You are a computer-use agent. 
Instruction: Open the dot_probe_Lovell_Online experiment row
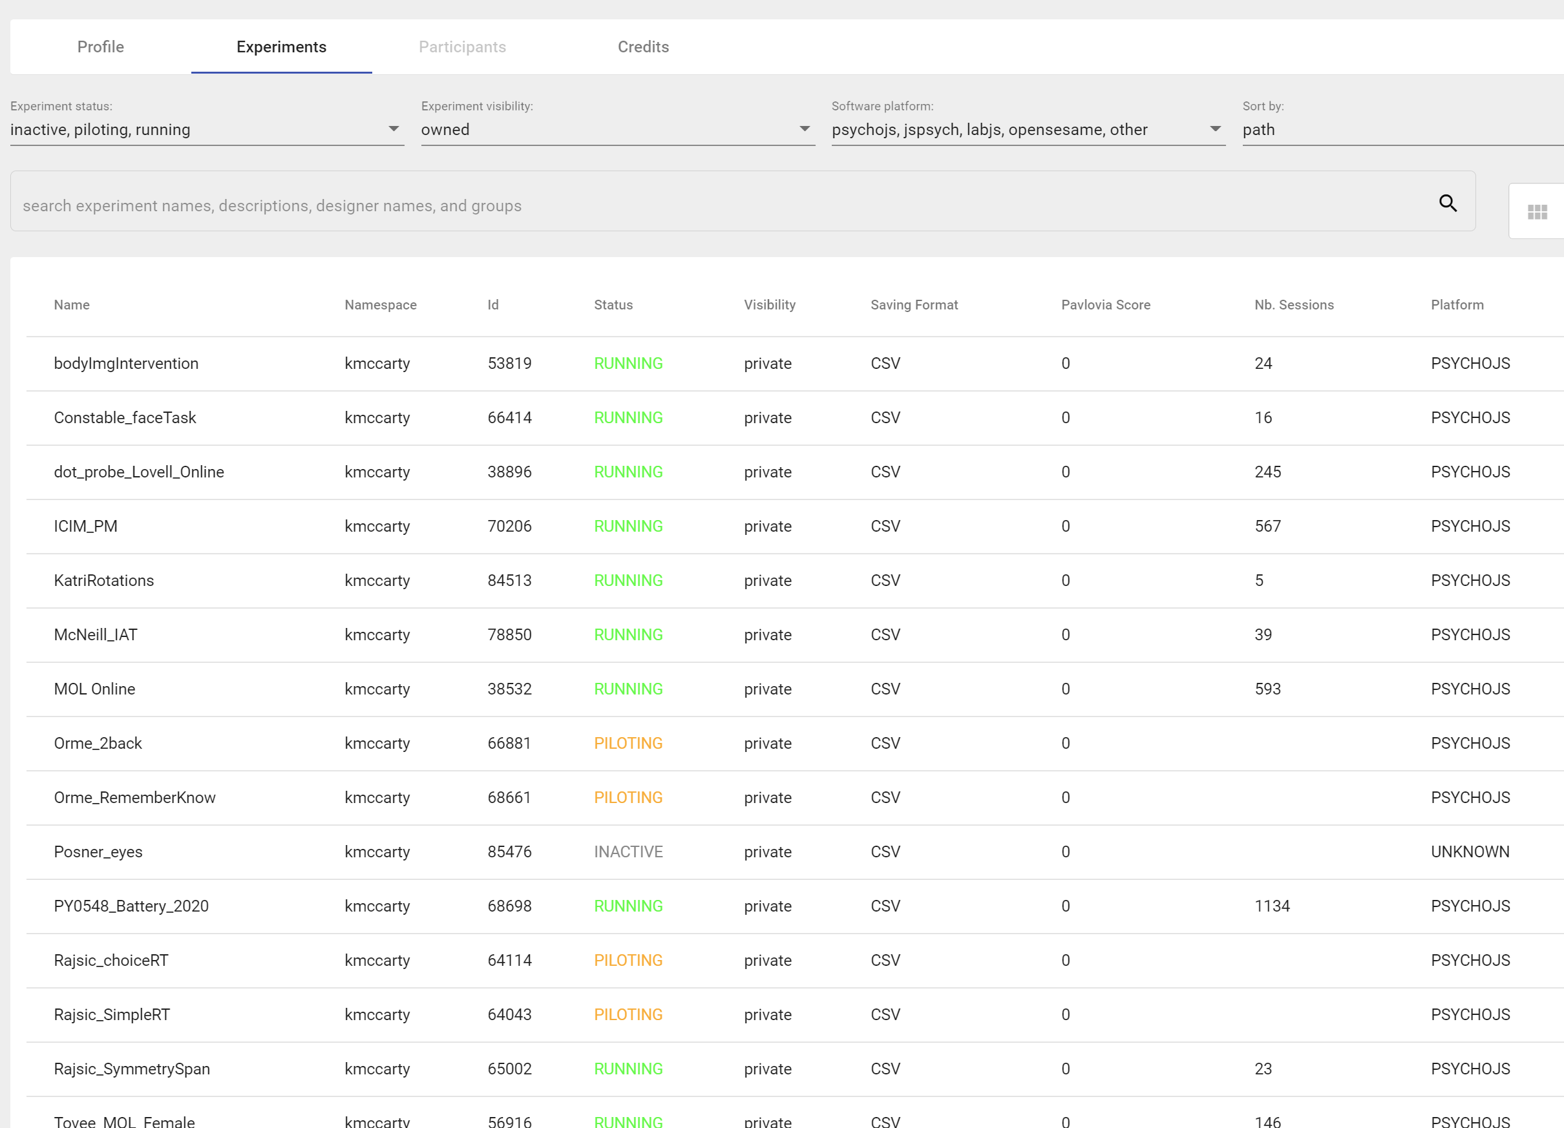click(x=138, y=472)
